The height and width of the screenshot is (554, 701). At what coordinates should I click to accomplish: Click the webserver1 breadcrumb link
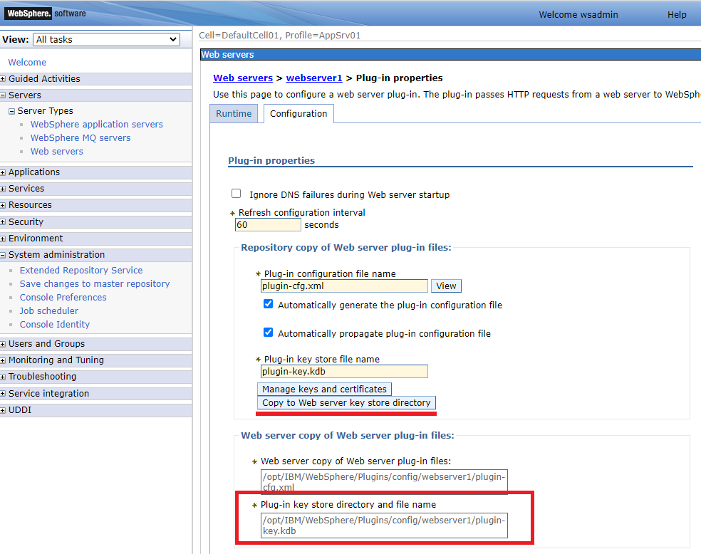[314, 78]
